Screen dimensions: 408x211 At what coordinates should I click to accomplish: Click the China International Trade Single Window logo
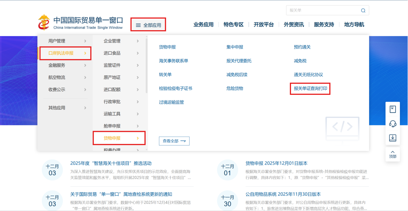(81, 23)
